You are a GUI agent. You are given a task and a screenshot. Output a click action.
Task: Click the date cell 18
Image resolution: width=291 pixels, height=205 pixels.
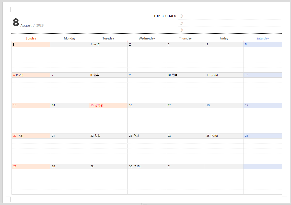tap(224, 105)
